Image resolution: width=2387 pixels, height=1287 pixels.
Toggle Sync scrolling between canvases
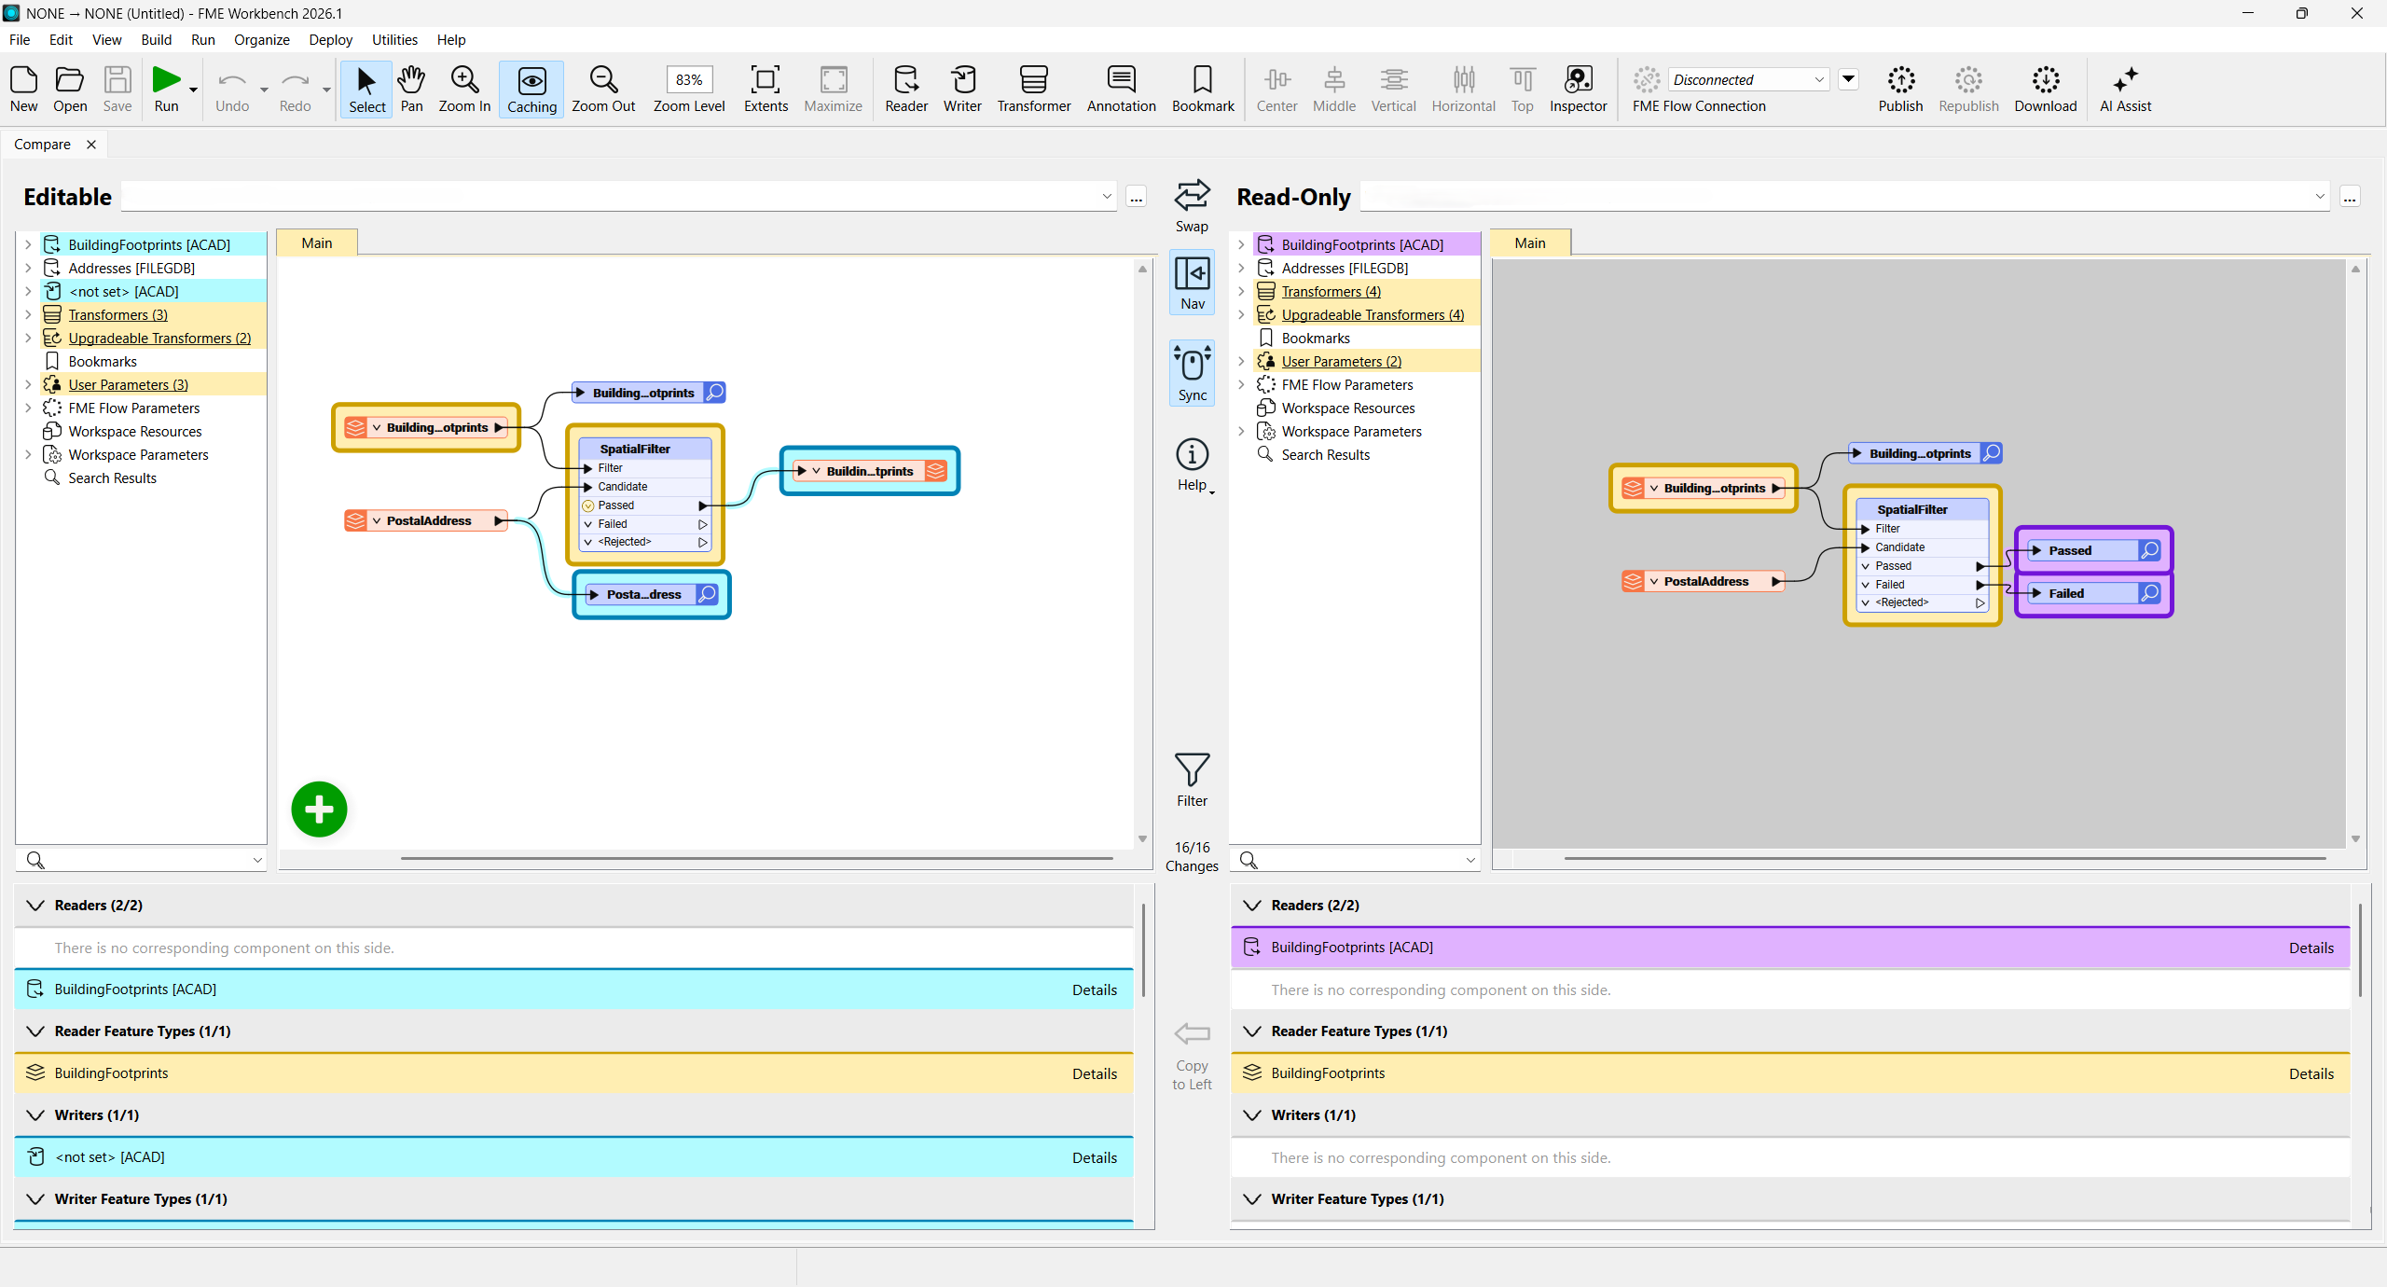pyautogui.click(x=1192, y=373)
